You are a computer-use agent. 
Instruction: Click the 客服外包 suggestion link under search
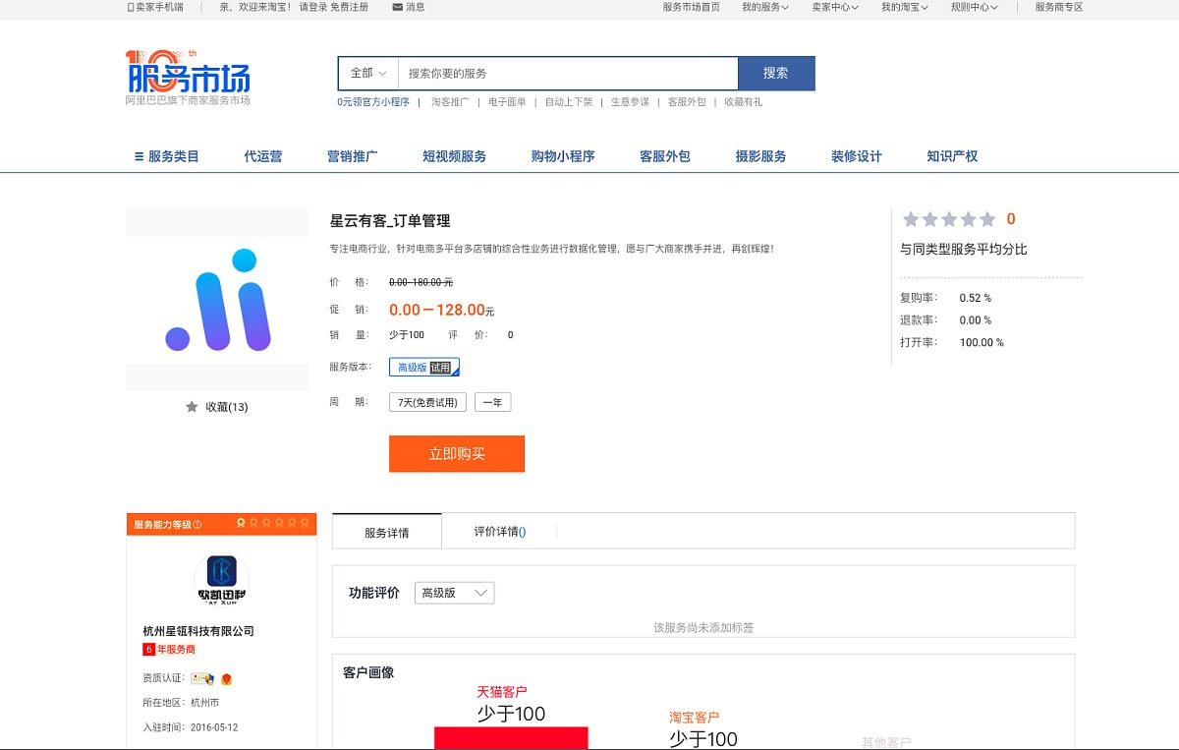coord(687,102)
